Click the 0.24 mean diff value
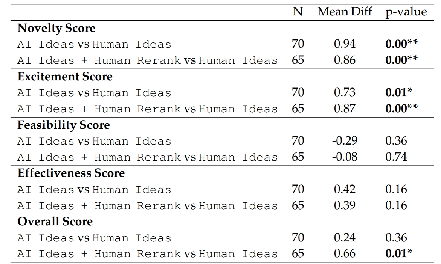The width and height of the screenshot is (441, 264). (x=344, y=238)
